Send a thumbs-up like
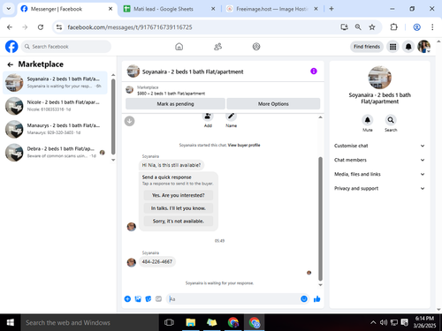This screenshot has height=331, width=442. tap(317, 299)
